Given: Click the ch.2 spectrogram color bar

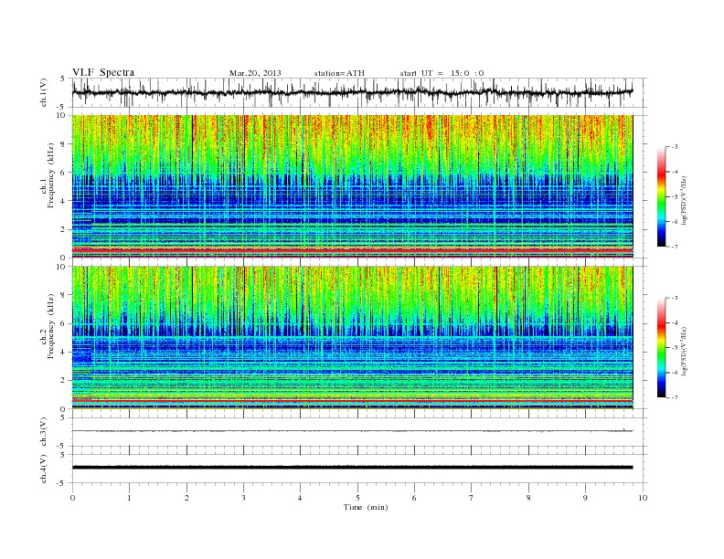Looking at the screenshot, I should click(x=661, y=348).
